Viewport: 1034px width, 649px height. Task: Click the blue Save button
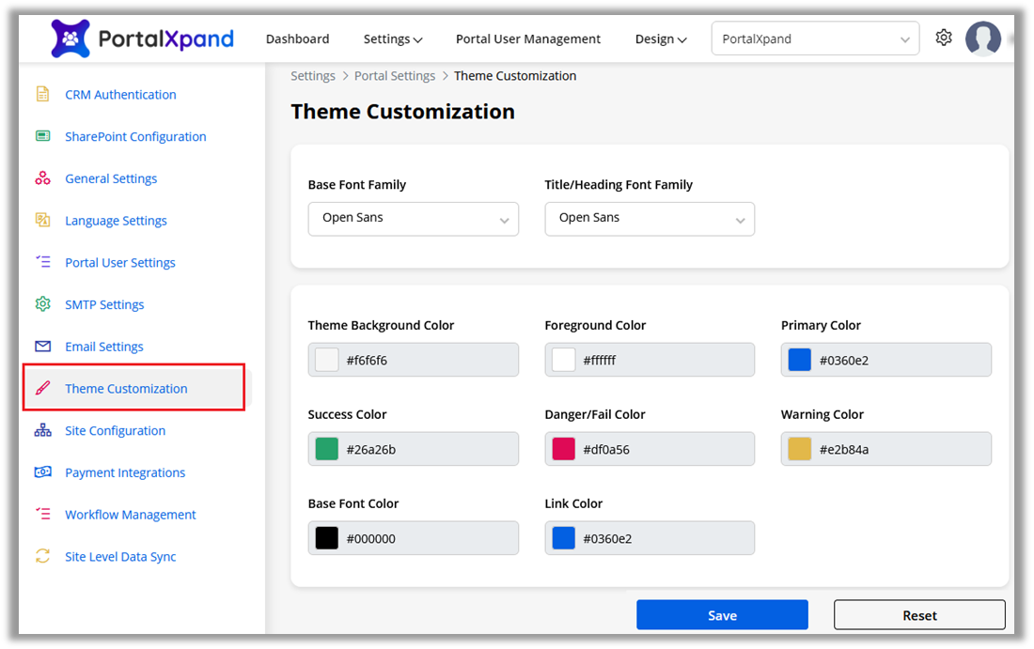point(722,615)
